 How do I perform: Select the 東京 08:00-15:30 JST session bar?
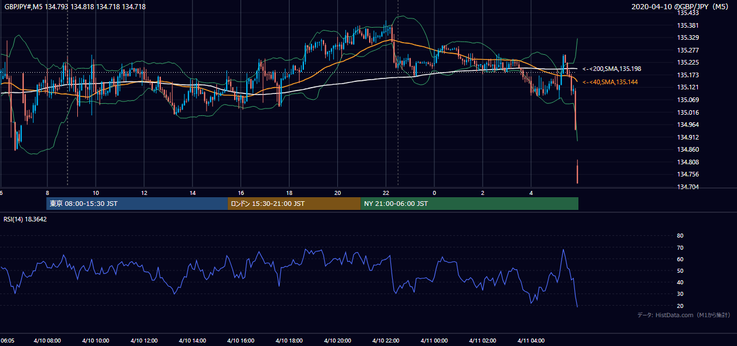pos(137,204)
